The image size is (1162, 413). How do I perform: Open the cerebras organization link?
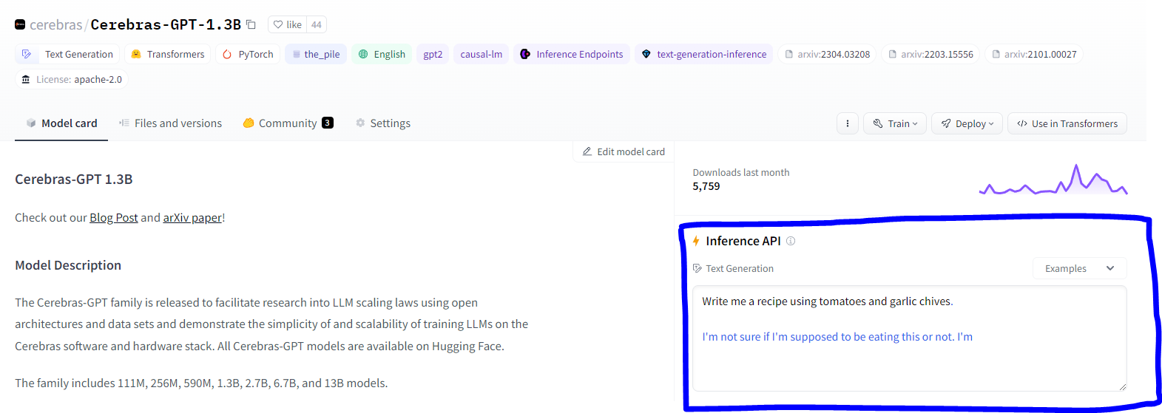coord(56,24)
